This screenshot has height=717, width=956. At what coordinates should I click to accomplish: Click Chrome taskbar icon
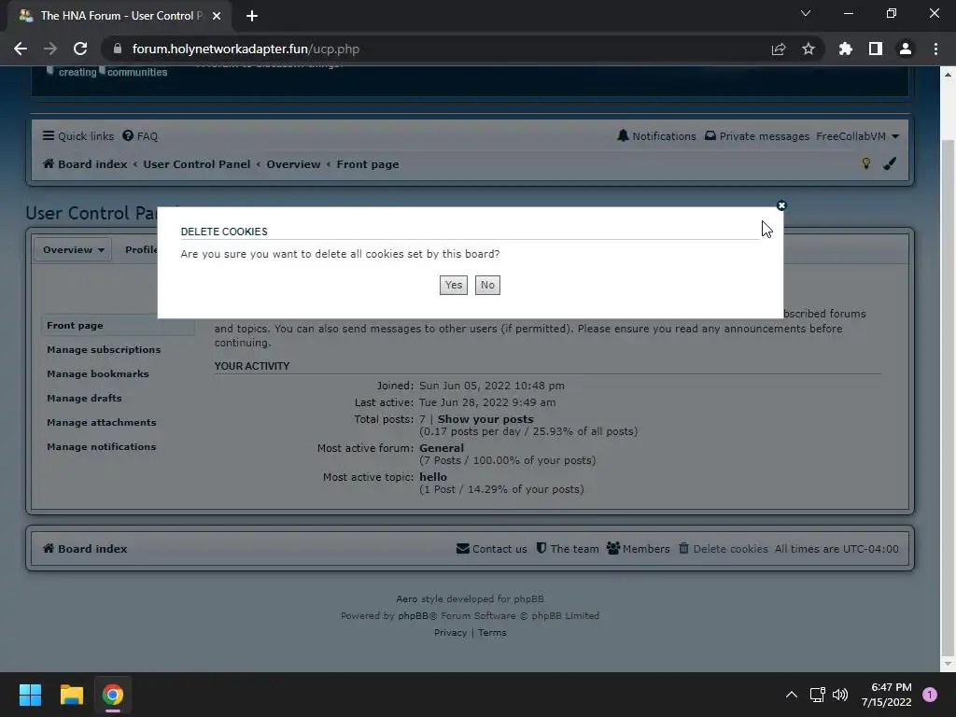pyautogui.click(x=113, y=695)
